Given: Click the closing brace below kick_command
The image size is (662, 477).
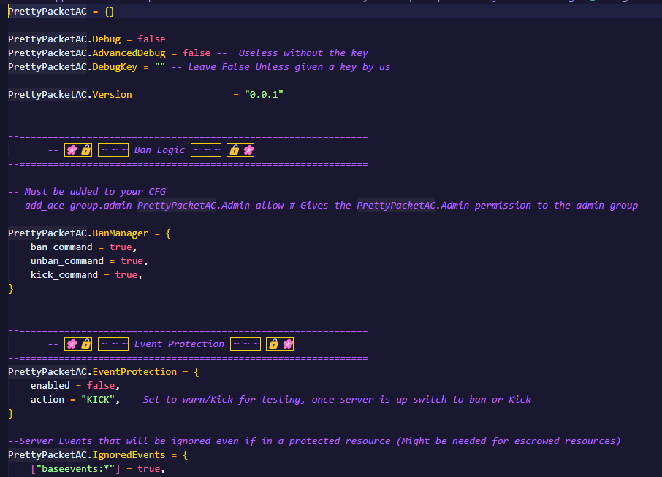Looking at the screenshot, I should pyautogui.click(x=11, y=289).
